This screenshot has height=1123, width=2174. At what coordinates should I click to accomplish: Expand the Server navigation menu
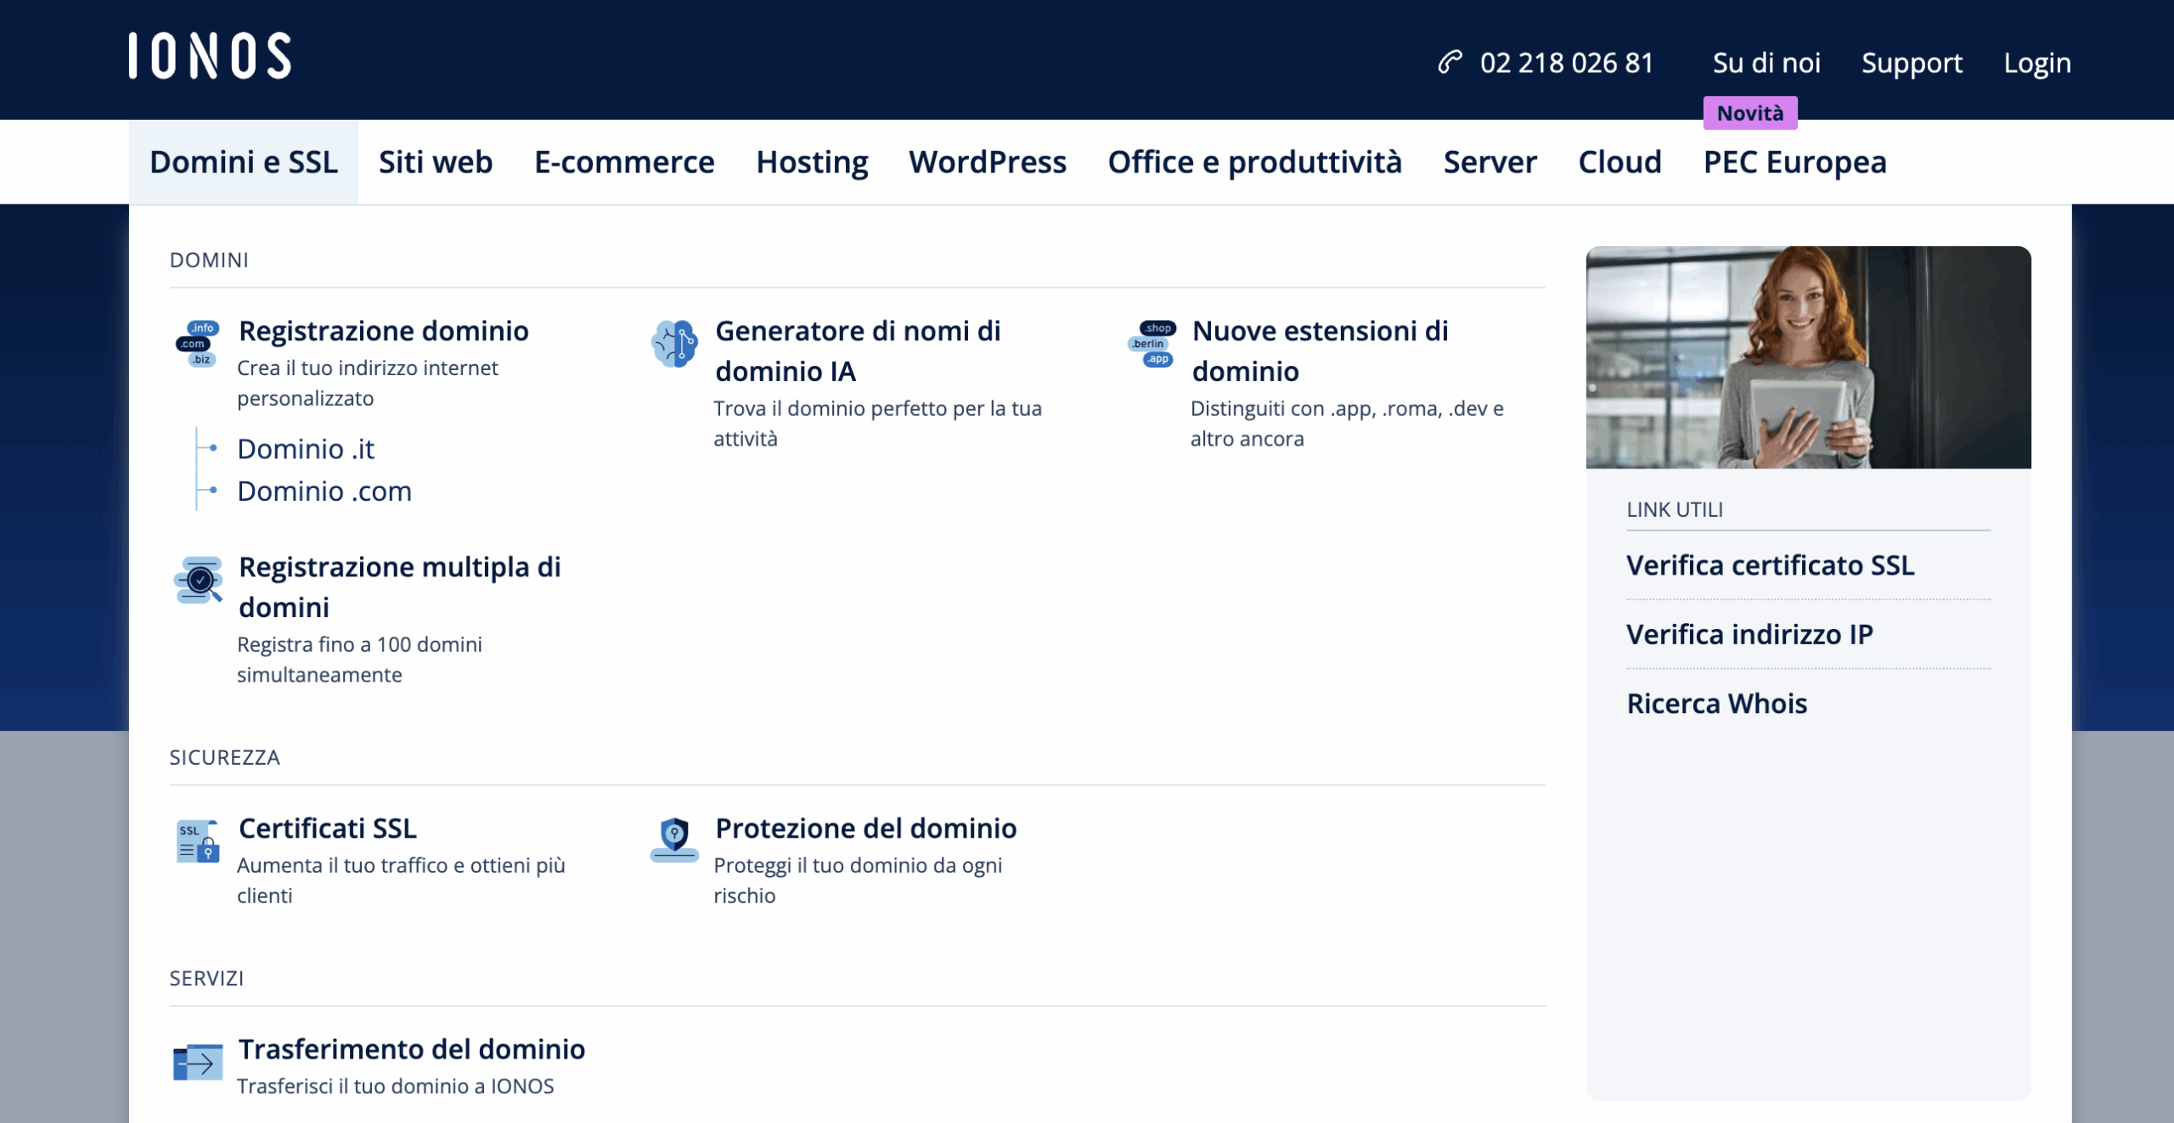coord(1490,162)
